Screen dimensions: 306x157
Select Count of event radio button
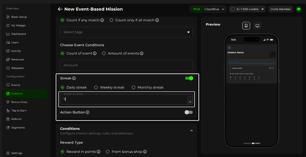(63, 53)
